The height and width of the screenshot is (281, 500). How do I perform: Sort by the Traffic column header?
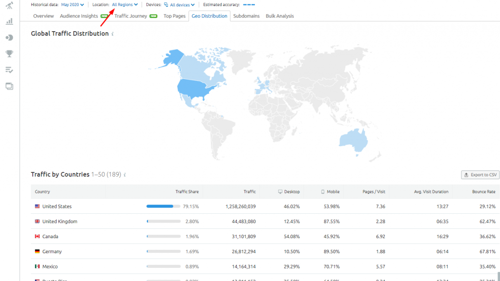coord(250,192)
